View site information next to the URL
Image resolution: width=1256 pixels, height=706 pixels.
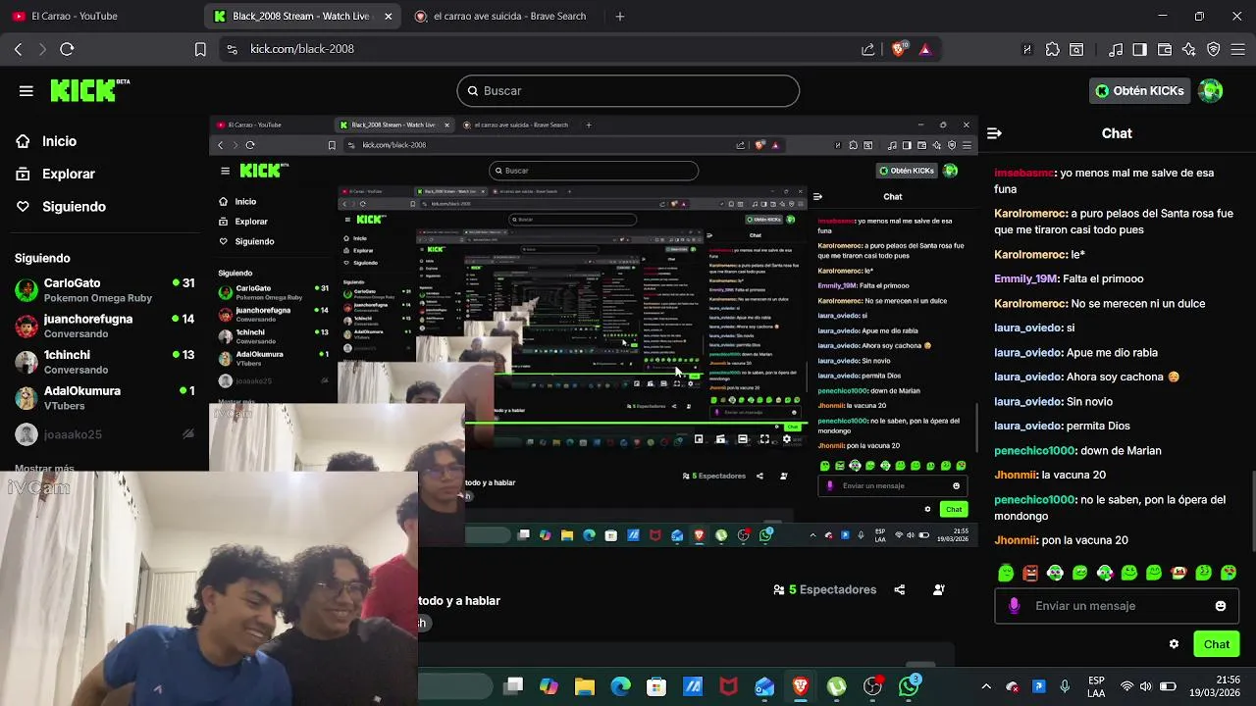coord(232,49)
